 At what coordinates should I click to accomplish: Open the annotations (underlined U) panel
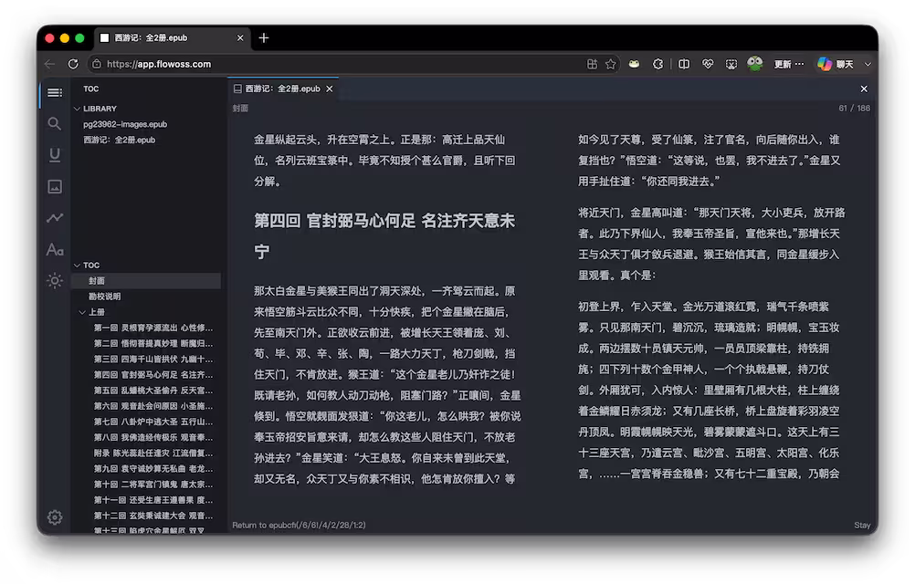coord(55,155)
